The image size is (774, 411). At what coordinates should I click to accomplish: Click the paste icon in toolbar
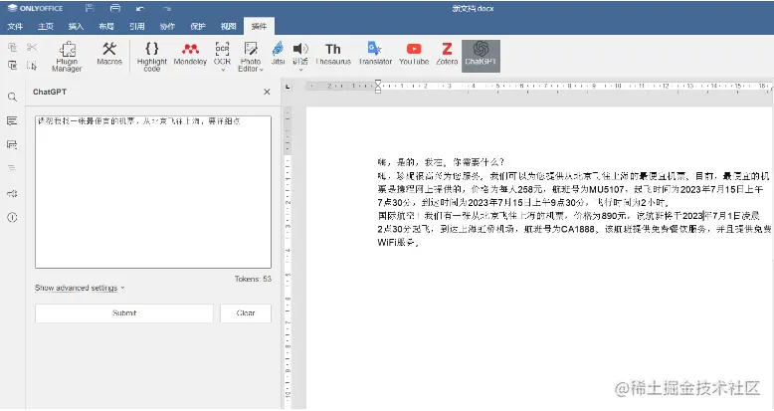click(12, 66)
